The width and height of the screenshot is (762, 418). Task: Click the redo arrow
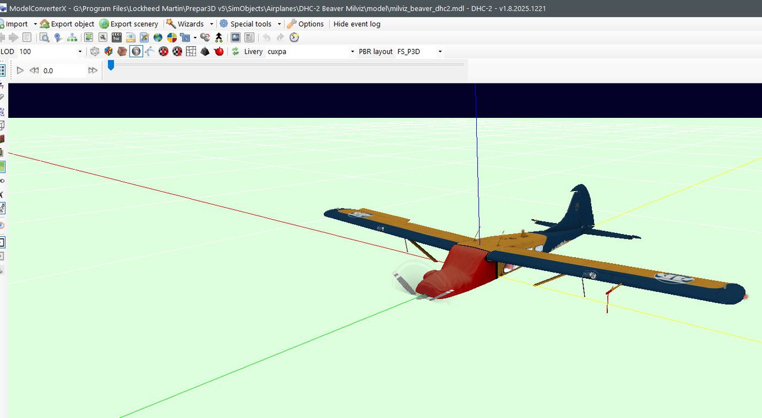(280, 38)
